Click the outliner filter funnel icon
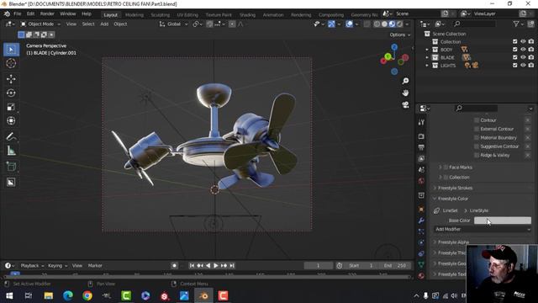This screenshot has width=538, height=303. (x=516, y=24)
